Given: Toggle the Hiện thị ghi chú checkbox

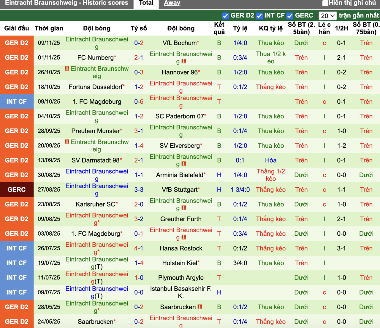Looking at the screenshot, I should pos(325,3).
